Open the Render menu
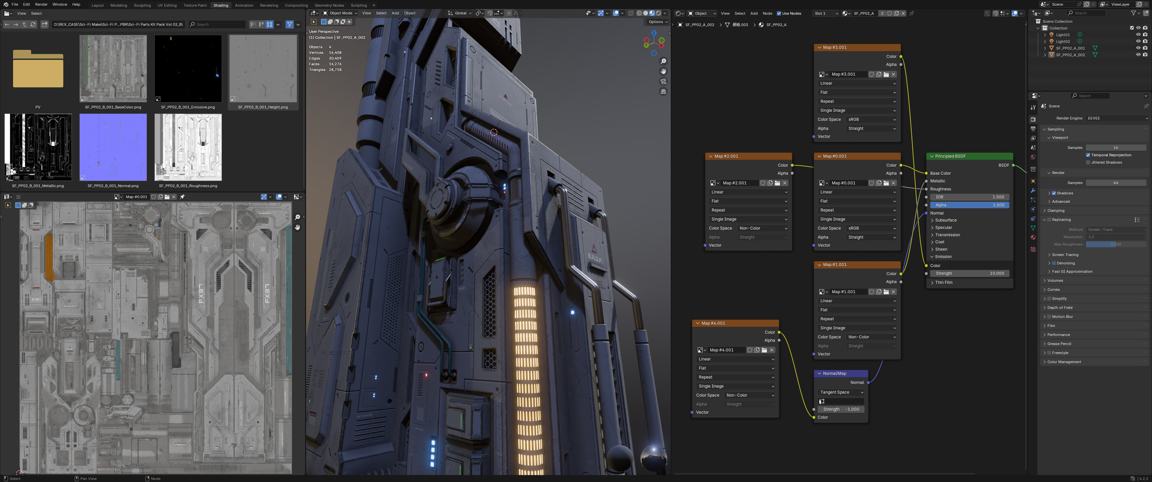 41,4
